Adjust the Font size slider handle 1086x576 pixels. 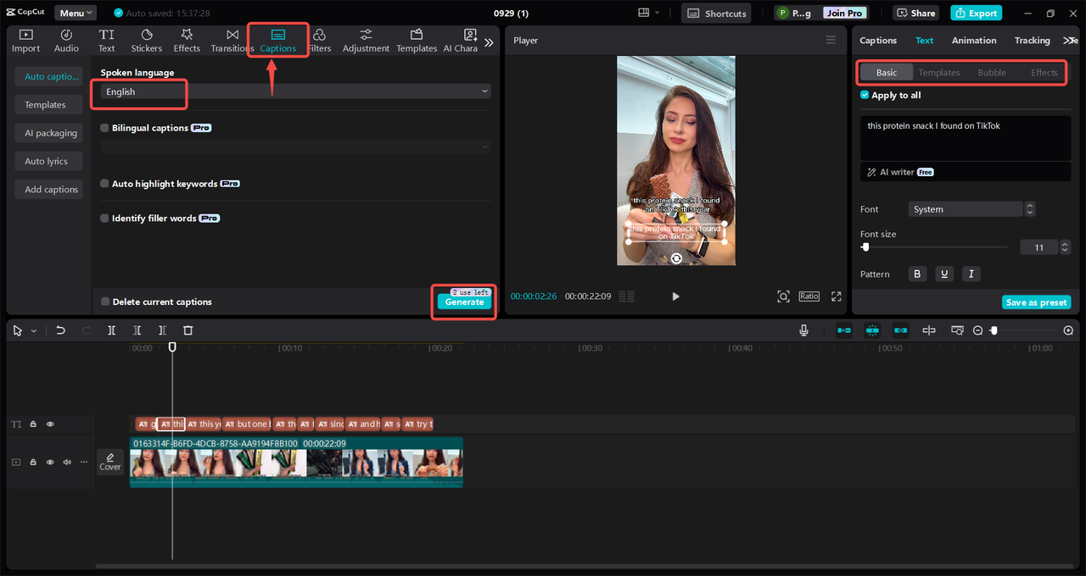865,247
